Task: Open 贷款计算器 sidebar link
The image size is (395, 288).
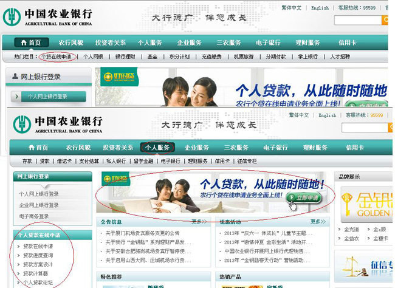Action: [x=35, y=273]
